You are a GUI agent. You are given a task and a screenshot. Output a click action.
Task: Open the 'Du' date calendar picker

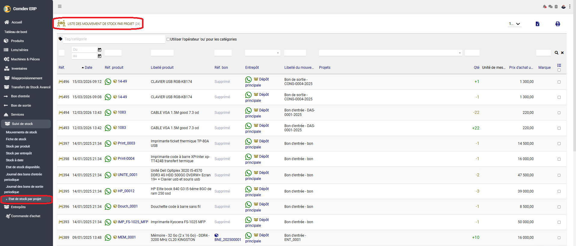pos(100,50)
